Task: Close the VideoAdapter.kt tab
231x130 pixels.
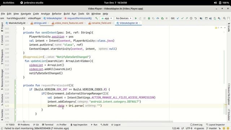Action: click(140, 23)
